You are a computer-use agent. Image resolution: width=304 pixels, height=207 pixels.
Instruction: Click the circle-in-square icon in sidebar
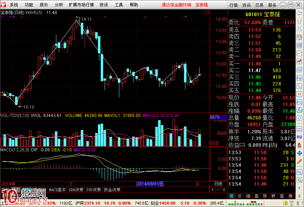click(299, 118)
